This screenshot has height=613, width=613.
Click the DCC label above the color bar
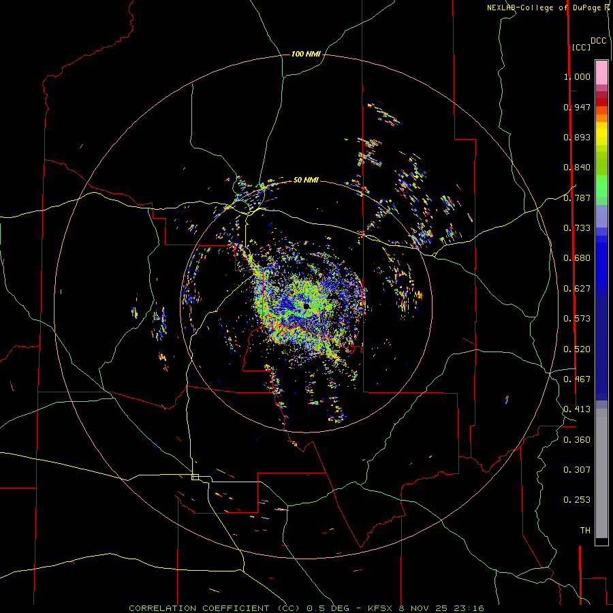pos(599,41)
